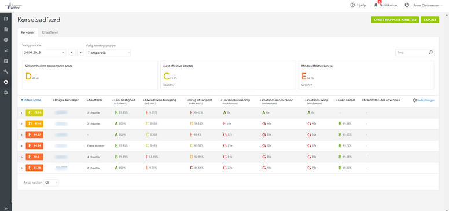449x211 pixels.
Task: Click the 99.76% grøn kørsel value
Action: [x=347, y=145]
